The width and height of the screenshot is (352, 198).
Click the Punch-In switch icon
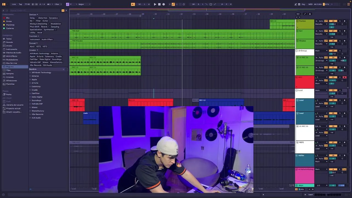tap(207, 4)
